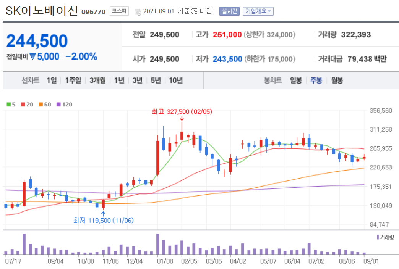Click the 265,955 price axis label
399x269 pixels.
(x=381, y=148)
